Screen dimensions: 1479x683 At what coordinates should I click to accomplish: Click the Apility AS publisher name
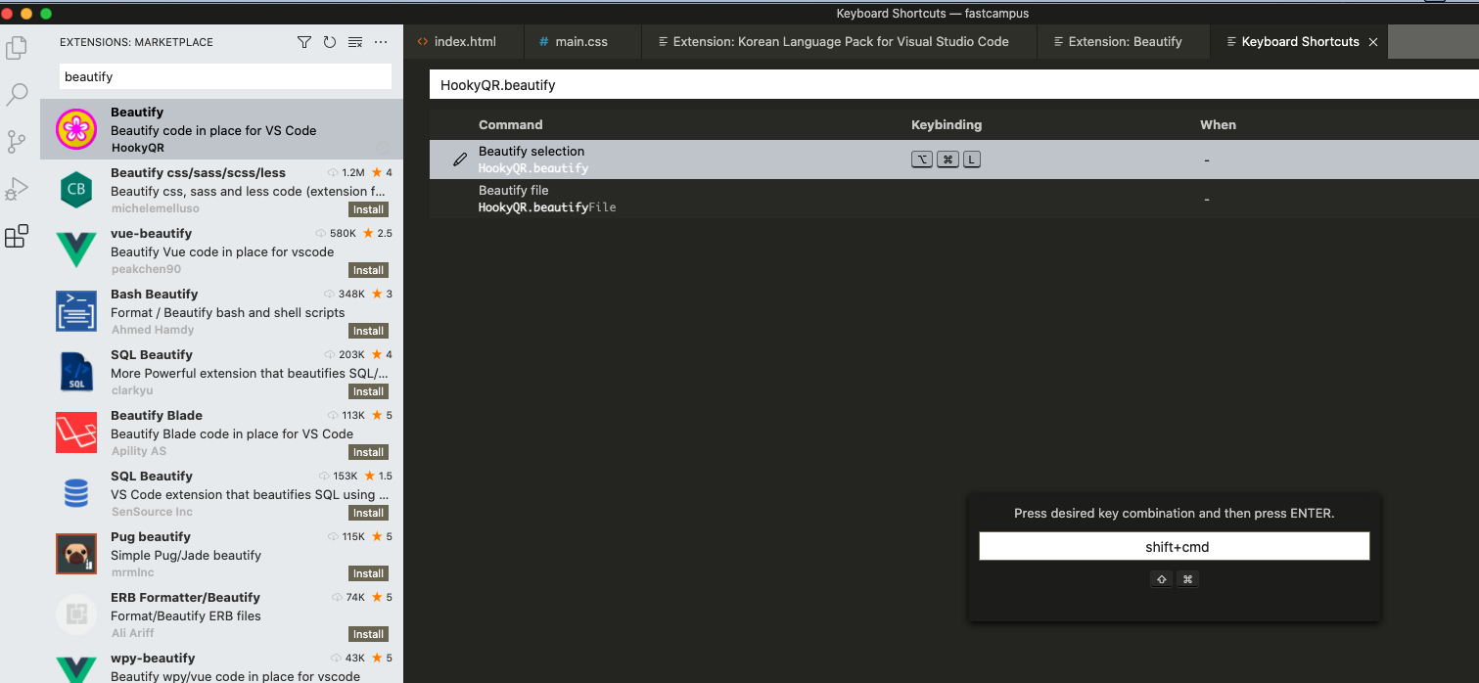pos(139,451)
